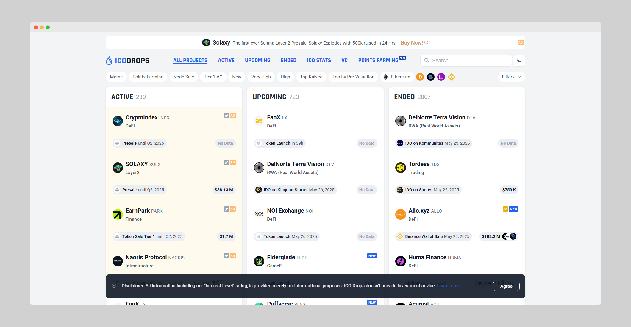Click the EarnPark $1.7 M raised value
The width and height of the screenshot is (631, 327).
[226, 236]
